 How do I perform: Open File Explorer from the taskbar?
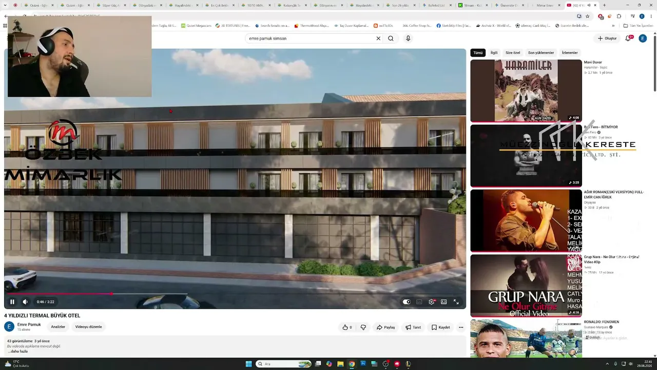[x=340, y=364]
